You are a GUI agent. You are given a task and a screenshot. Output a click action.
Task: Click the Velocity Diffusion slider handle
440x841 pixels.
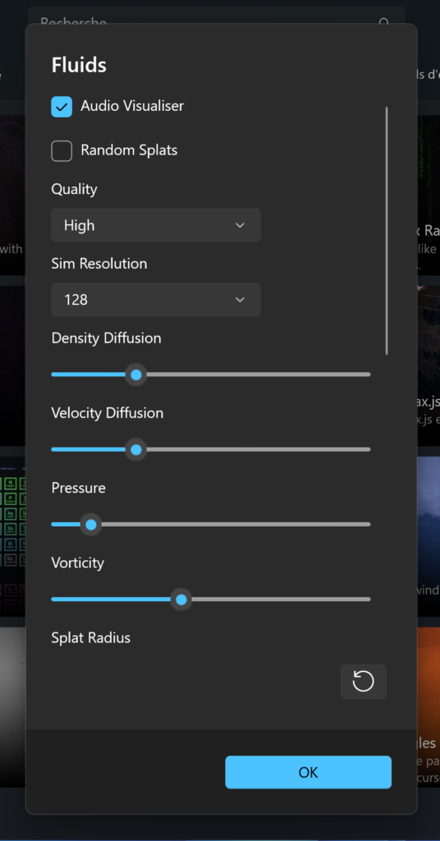point(136,449)
